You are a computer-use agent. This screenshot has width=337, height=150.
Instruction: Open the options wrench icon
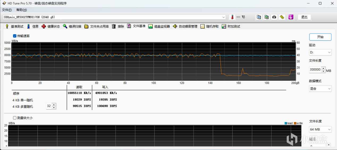282,17
